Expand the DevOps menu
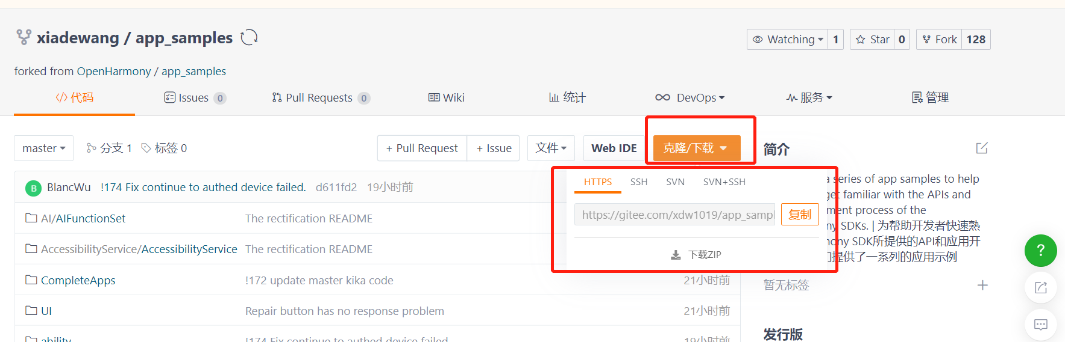1065x342 pixels. [x=690, y=97]
